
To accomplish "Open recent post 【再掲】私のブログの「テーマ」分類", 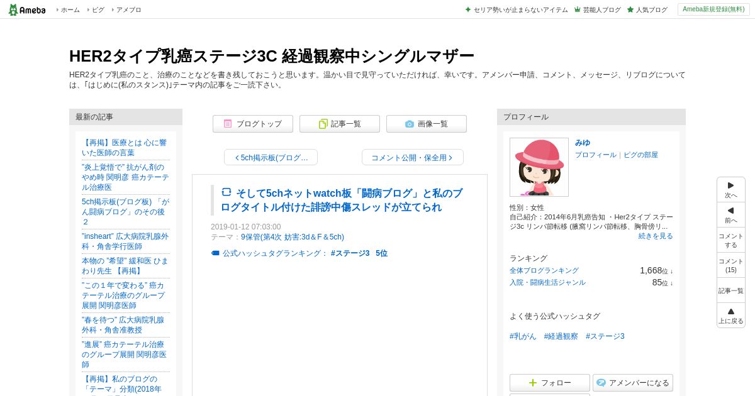I will (x=121, y=384).
